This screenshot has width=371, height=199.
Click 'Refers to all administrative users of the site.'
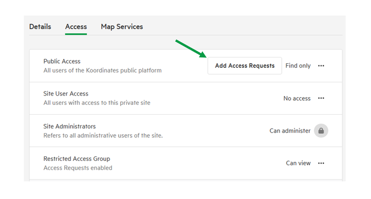click(103, 136)
